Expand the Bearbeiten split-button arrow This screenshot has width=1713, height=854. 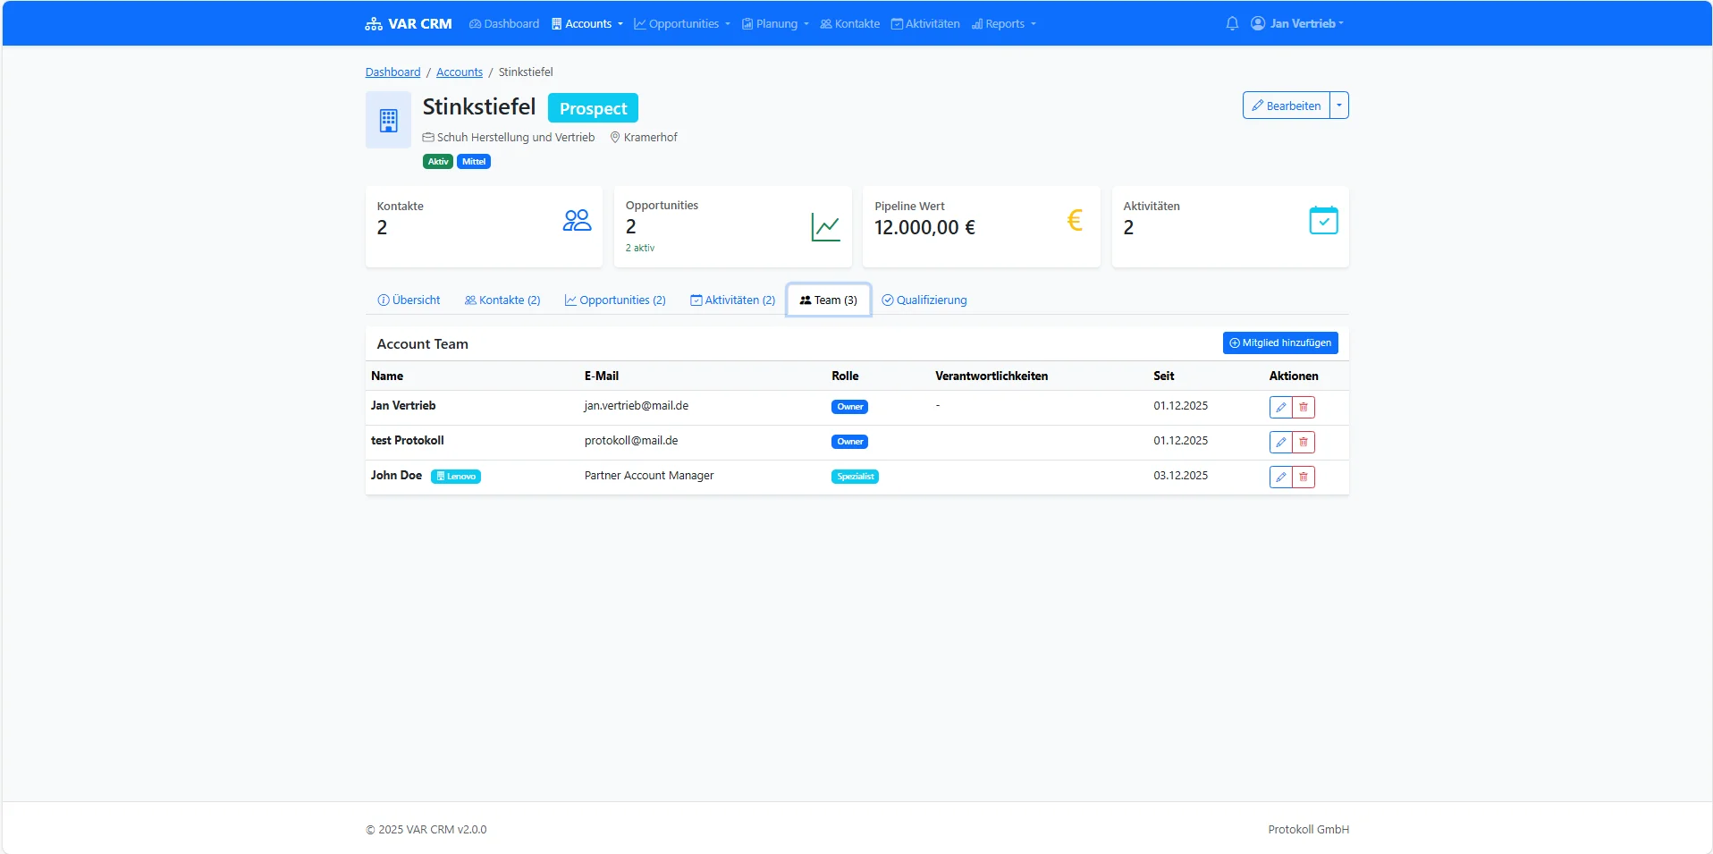tap(1339, 106)
